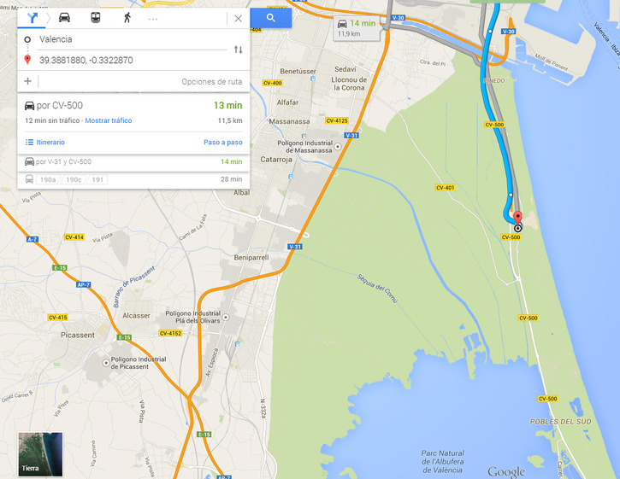Select the public transit bus icon

[x=95, y=17]
